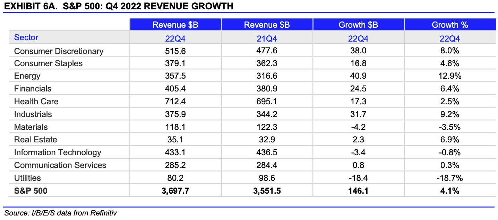
Task: Click the Energy sector label
Action: 27,76
